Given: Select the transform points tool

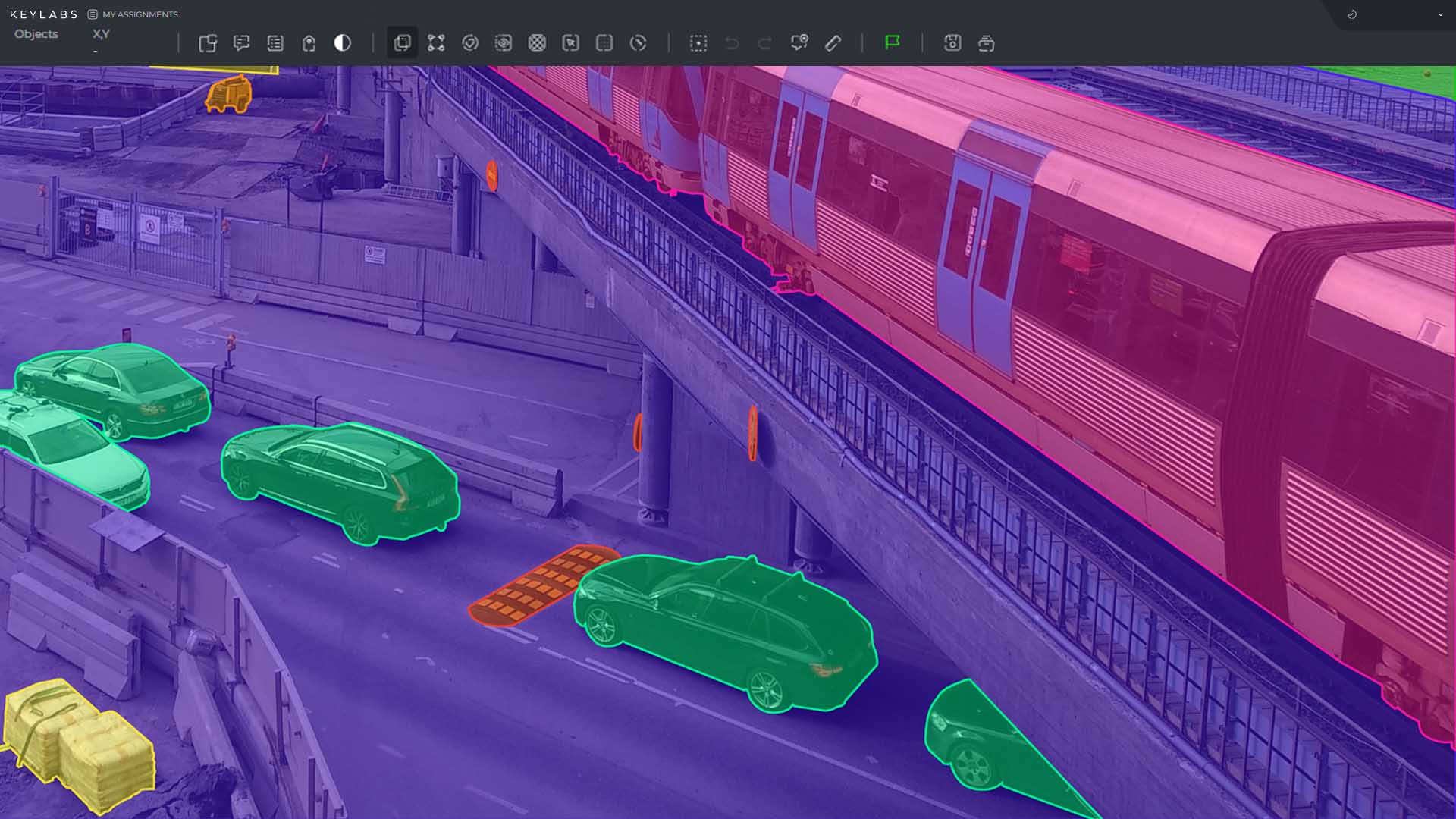Looking at the screenshot, I should coord(437,43).
